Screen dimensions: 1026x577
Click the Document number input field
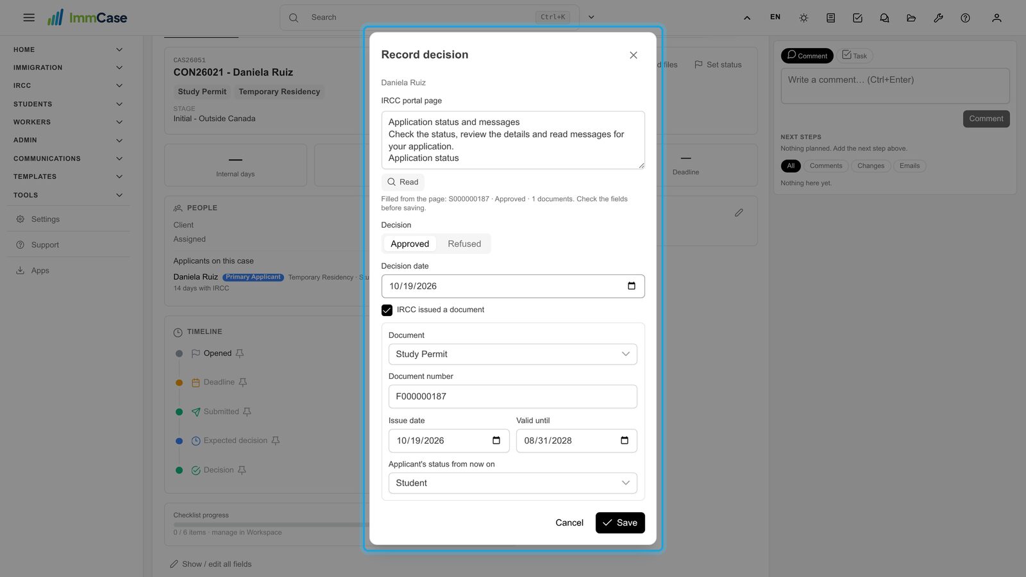point(512,396)
